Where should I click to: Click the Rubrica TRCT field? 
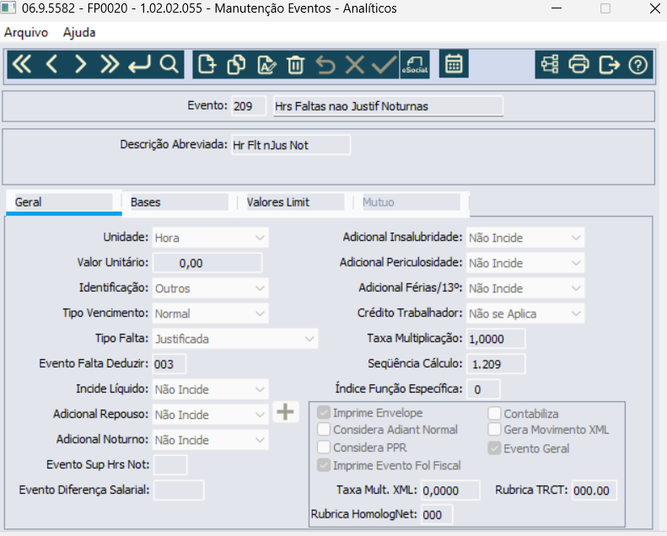coord(594,490)
